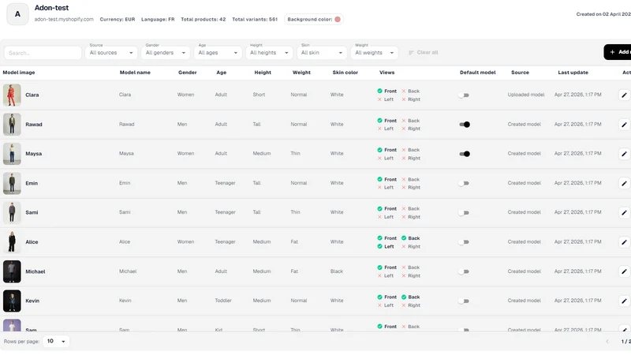Image resolution: width=631 pixels, height=355 pixels.
Task: Edit the Rawad model with pencil icon
Action: tap(624, 125)
